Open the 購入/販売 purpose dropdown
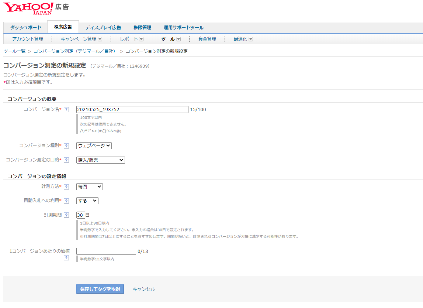The image size is (423, 308). tap(101, 160)
